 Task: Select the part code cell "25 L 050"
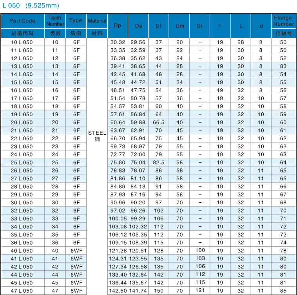point(22,162)
